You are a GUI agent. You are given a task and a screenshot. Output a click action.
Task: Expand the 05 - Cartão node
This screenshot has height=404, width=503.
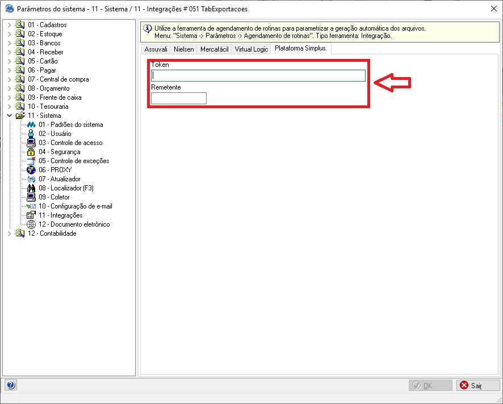pos(9,61)
